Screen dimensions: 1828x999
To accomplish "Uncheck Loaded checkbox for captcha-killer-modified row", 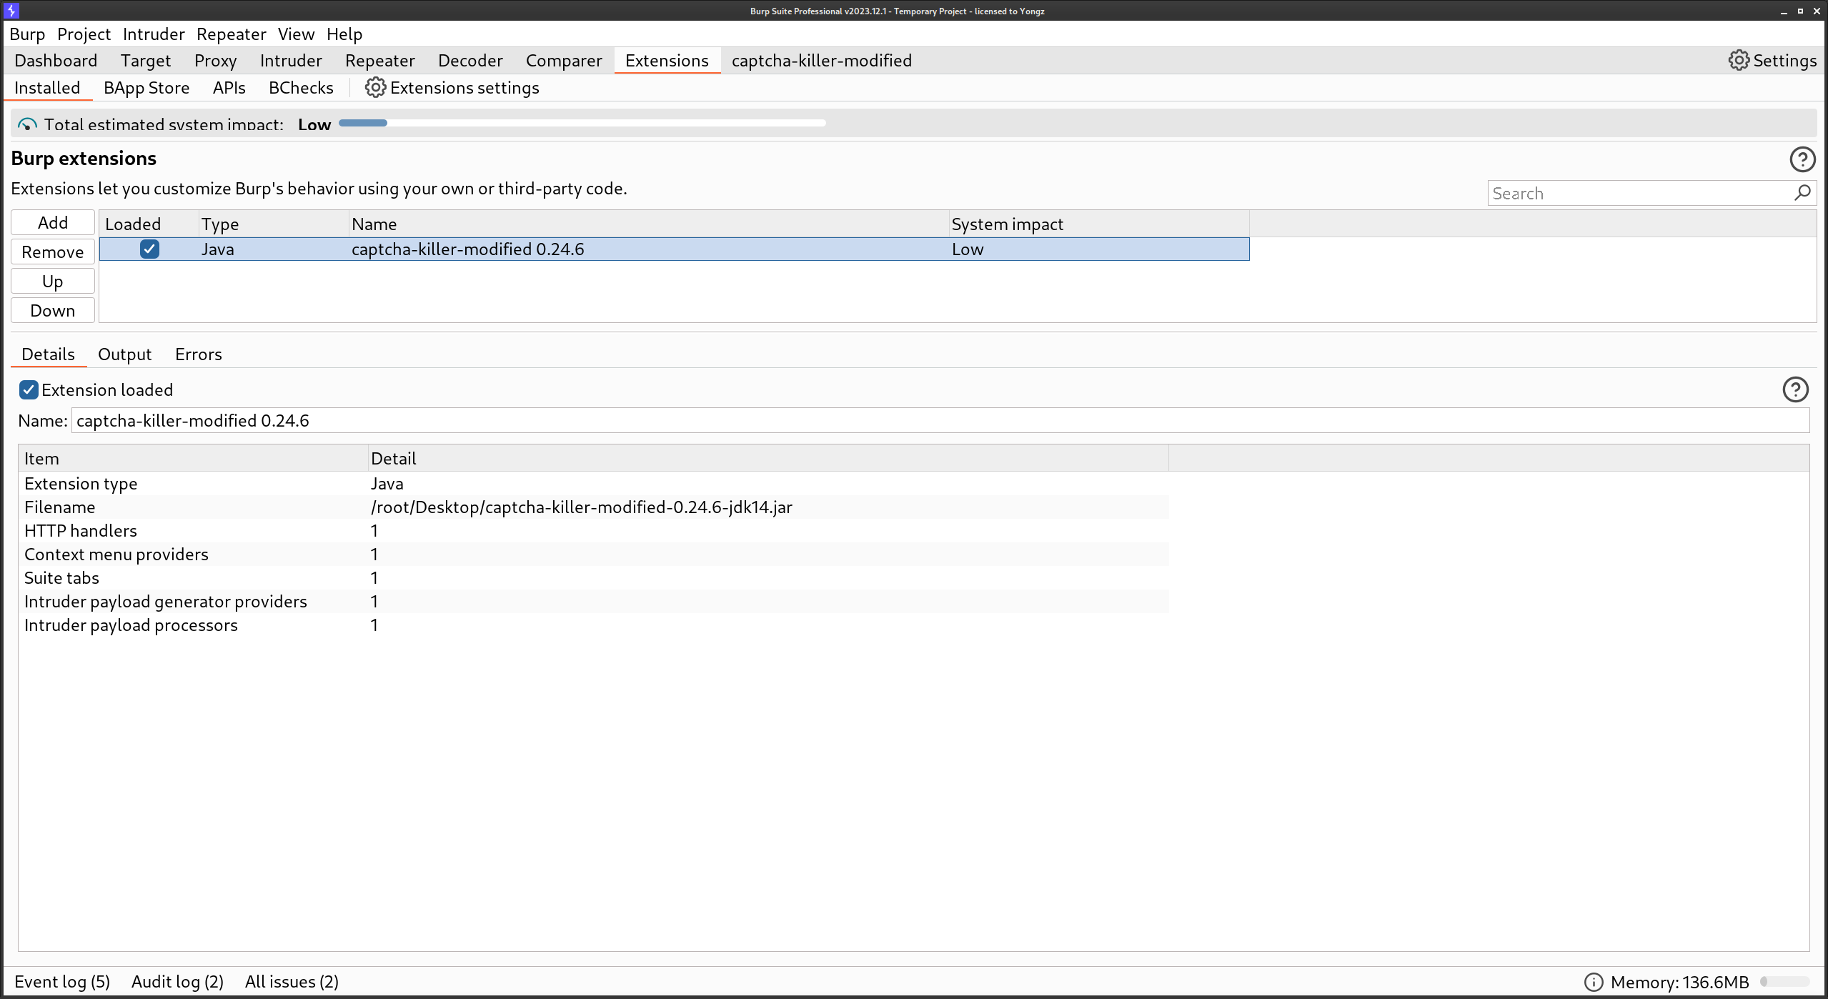I will coord(149,249).
